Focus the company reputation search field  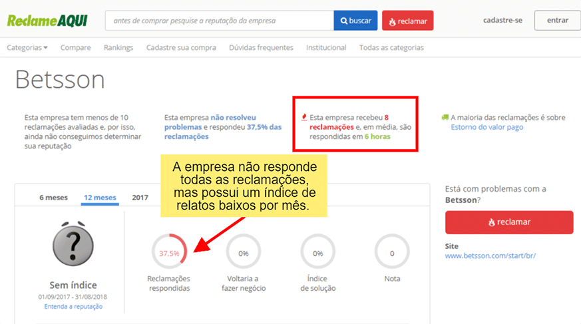click(x=220, y=21)
